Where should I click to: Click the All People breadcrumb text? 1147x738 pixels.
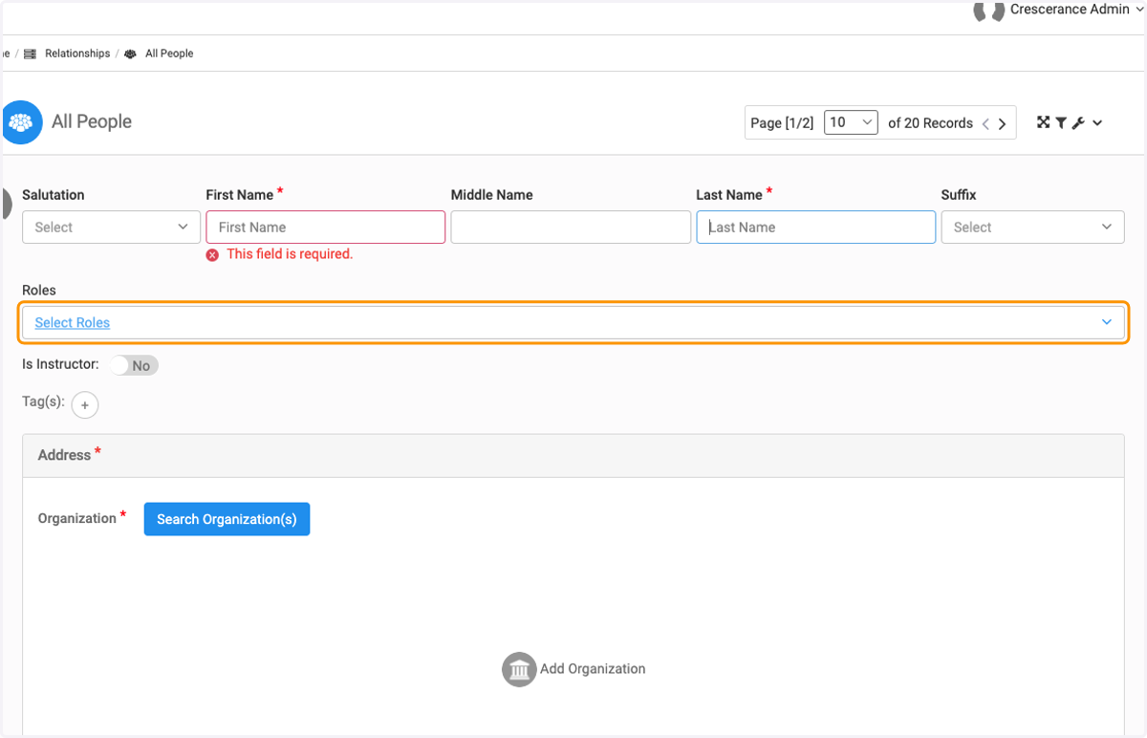(169, 54)
